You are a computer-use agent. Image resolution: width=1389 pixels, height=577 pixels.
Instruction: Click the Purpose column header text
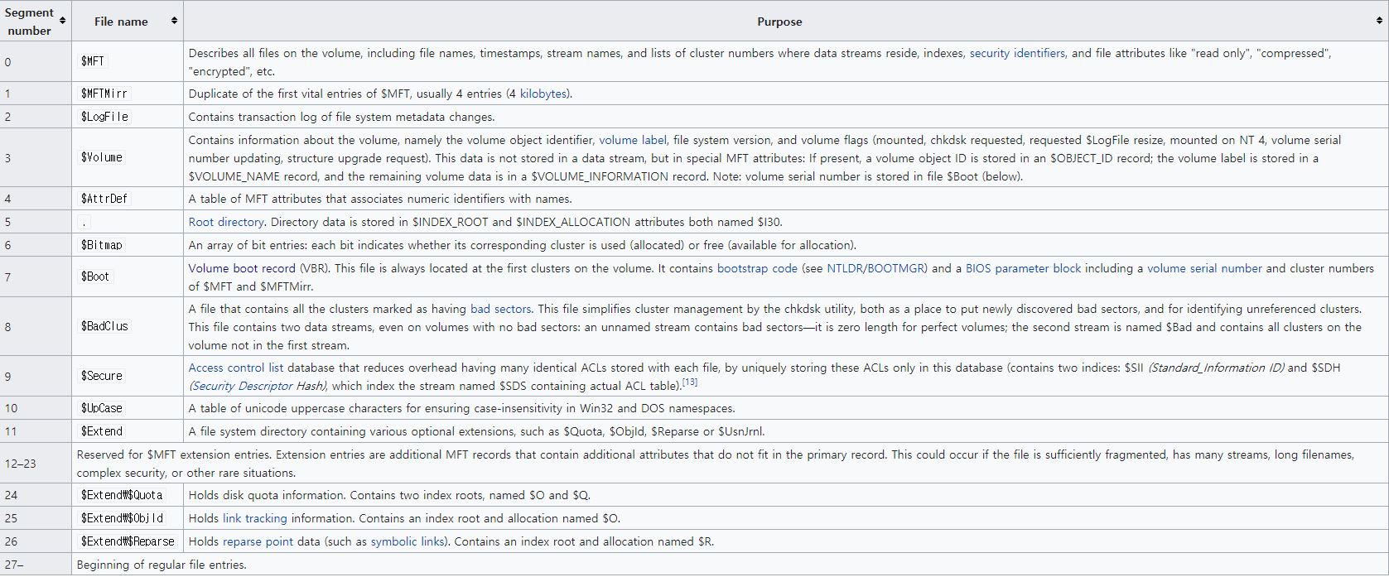[779, 22]
